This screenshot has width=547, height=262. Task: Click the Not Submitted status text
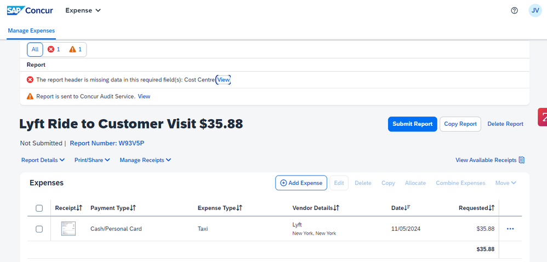[x=41, y=143]
